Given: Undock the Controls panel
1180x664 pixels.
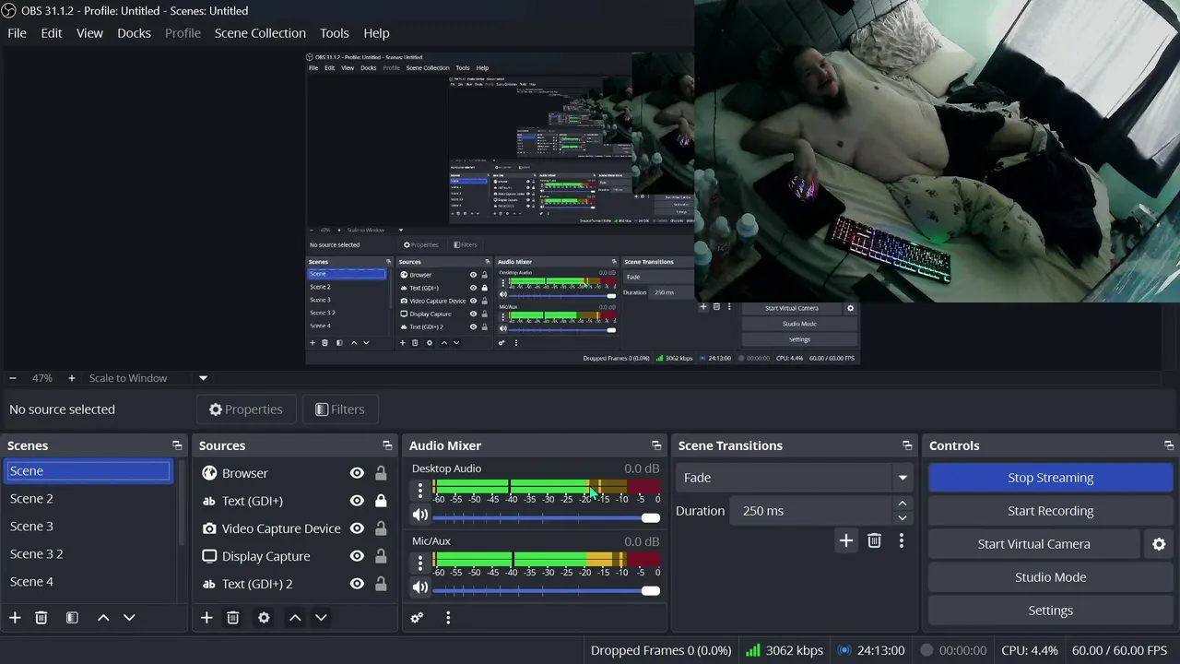Looking at the screenshot, I should point(1169,445).
